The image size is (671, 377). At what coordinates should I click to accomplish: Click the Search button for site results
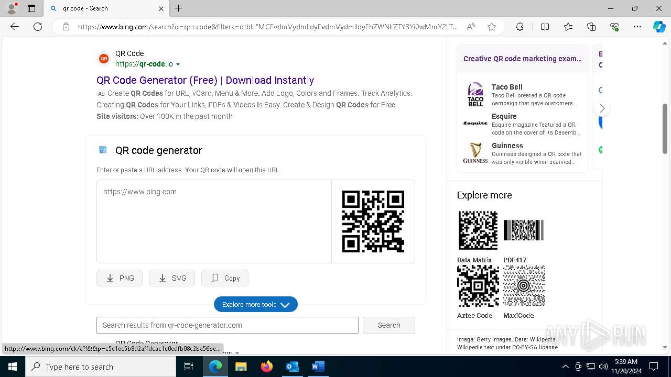point(389,325)
